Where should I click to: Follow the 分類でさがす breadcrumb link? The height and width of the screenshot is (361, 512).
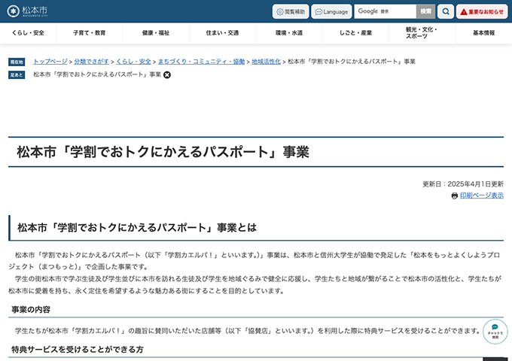point(91,62)
